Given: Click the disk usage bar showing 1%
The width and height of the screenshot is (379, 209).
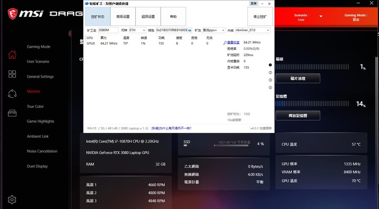Looking at the screenshot, I should (312, 67).
